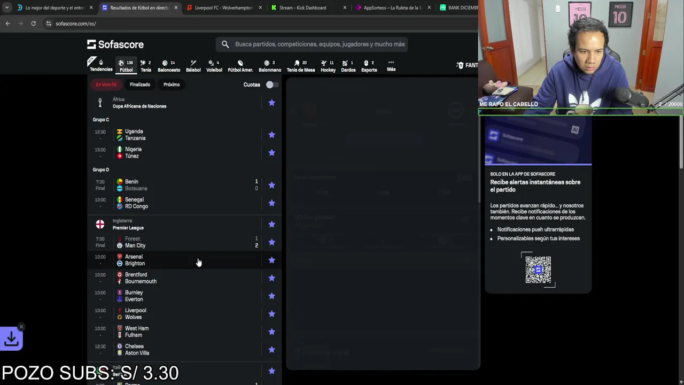Toggle favorite star for Uganda vs Tanzania

(271, 135)
